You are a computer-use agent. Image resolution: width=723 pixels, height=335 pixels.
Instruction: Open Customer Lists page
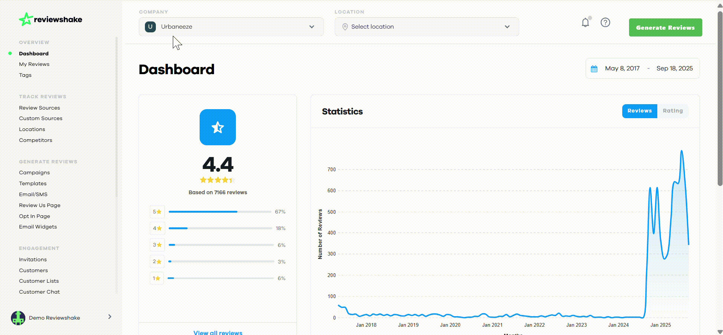(39, 281)
